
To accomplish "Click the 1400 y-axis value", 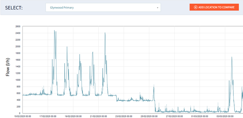I will pos(18,67).
